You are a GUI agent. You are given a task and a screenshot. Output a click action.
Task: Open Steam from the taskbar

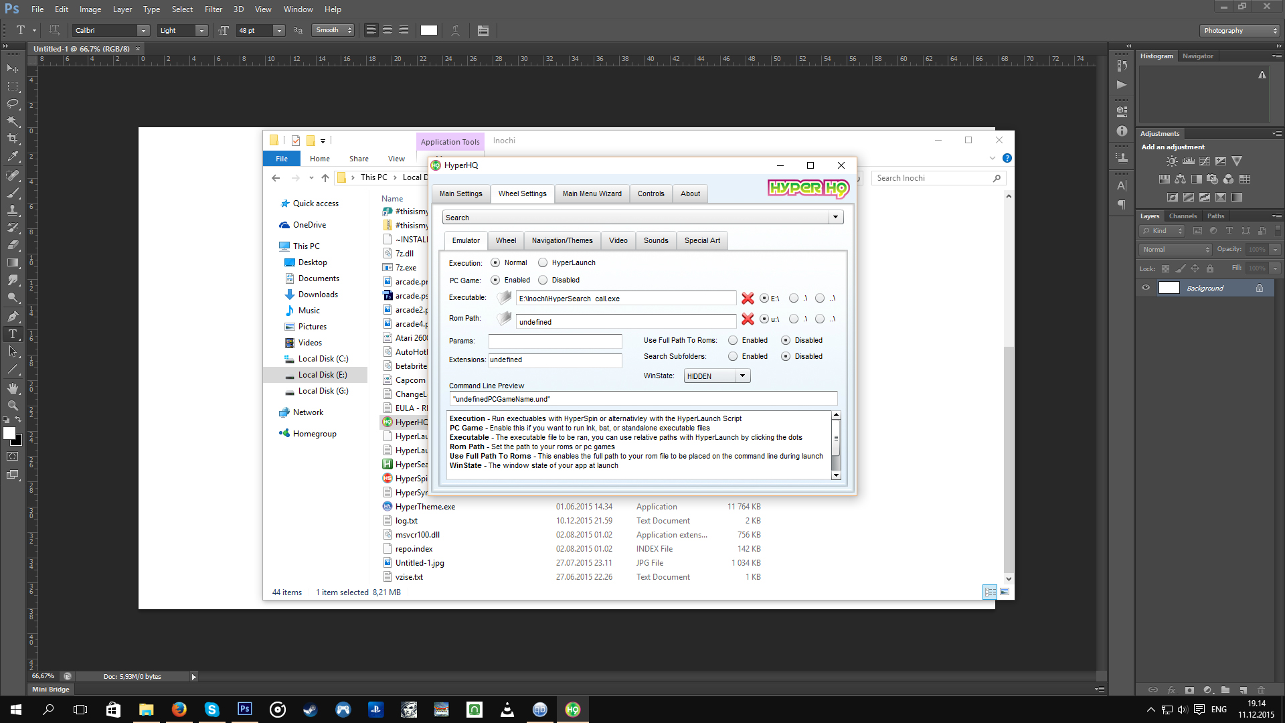311,710
